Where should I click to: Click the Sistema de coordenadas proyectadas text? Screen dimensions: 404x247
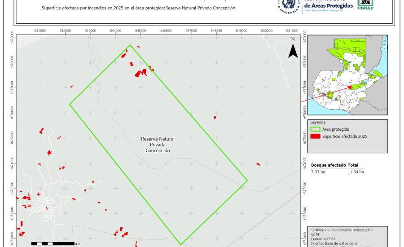[342, 230]
